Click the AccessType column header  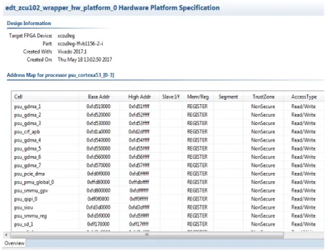[304, 96]
